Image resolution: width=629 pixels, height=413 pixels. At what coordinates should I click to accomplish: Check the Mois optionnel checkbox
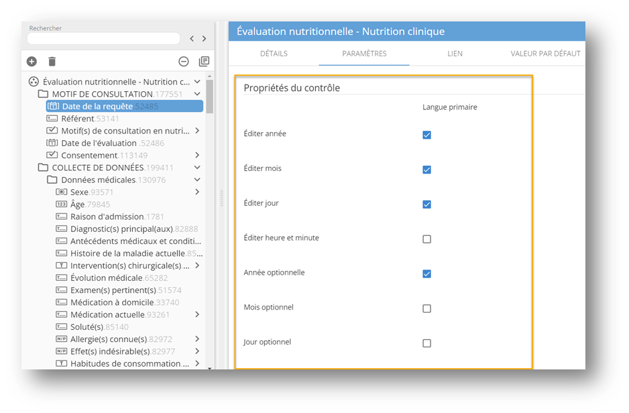pos(426,309)
